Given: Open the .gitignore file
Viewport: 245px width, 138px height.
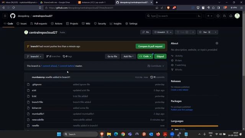Looking at the screenshot, I should (x=37, y=84).
